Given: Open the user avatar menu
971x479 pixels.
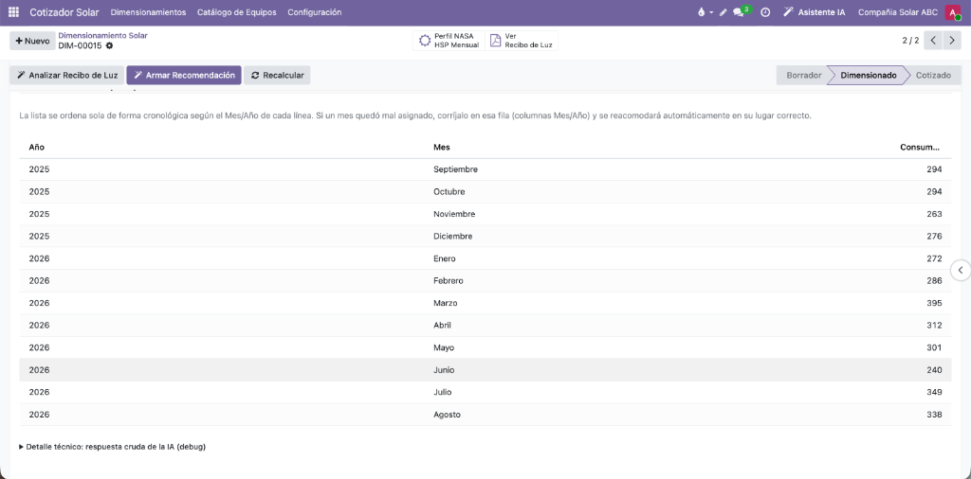Looking at the screenshot, I should [952, 12].
